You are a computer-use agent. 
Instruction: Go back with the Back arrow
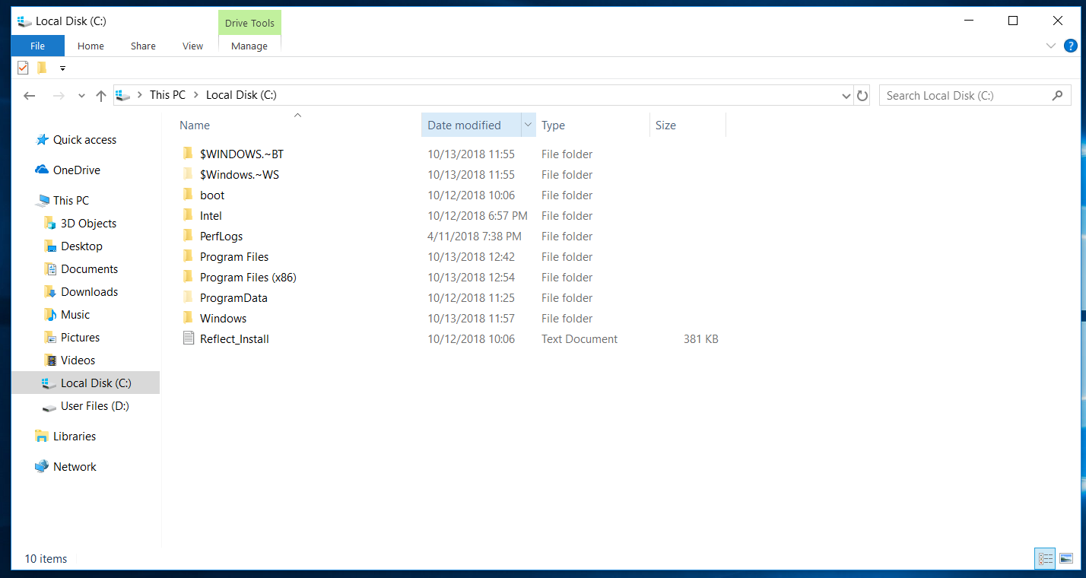30,96
